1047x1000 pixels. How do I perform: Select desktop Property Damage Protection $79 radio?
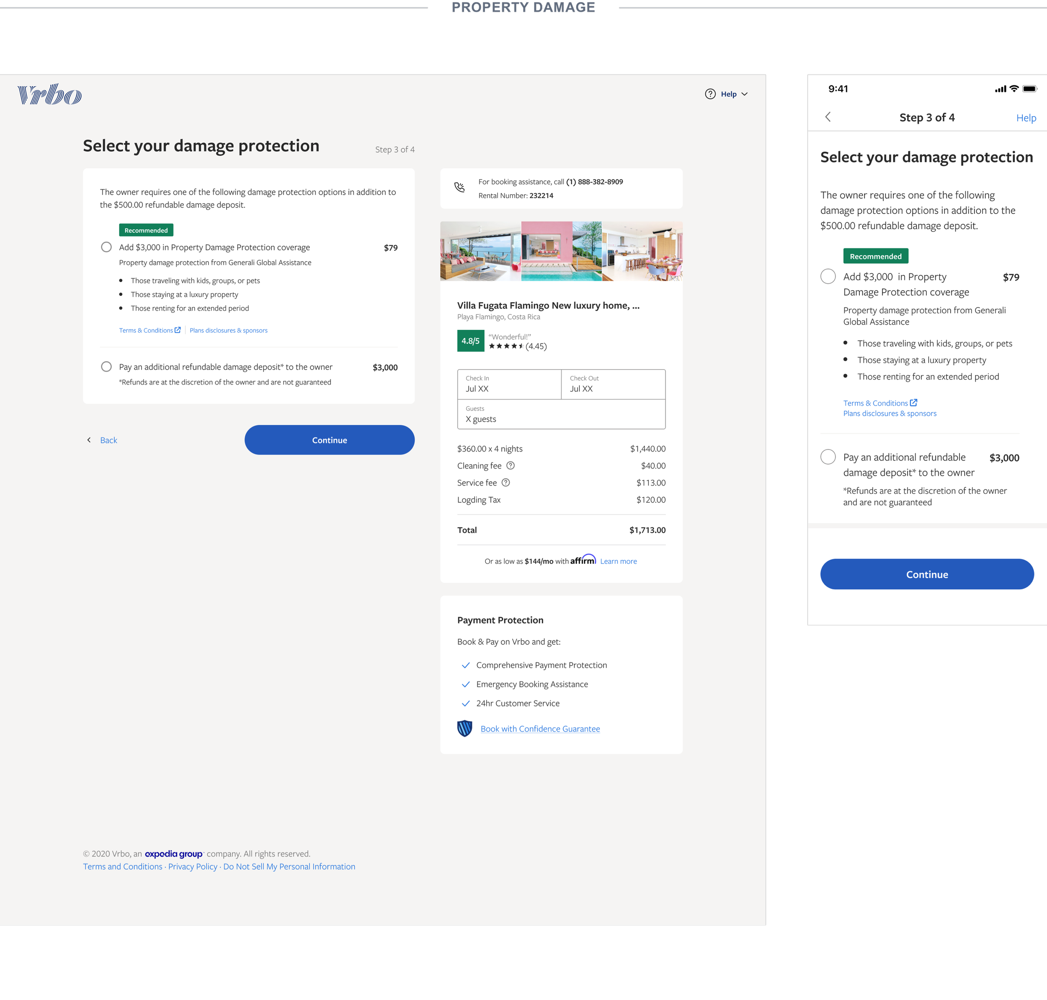click(x=106, y=247)
